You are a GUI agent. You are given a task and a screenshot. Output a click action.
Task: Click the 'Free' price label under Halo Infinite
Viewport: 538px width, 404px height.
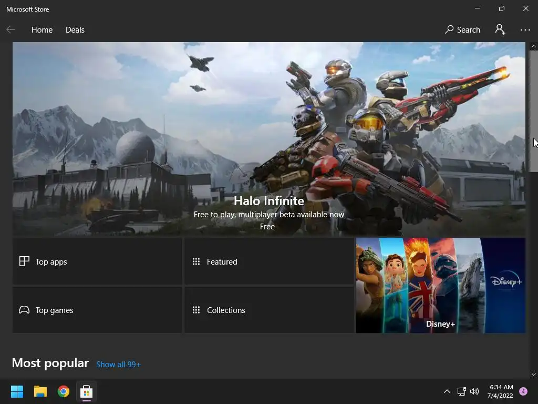tap(267, 227)
